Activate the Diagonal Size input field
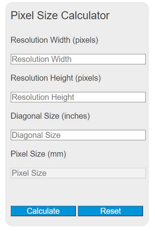Screen dimensions: 155x231 pos(78,135)
